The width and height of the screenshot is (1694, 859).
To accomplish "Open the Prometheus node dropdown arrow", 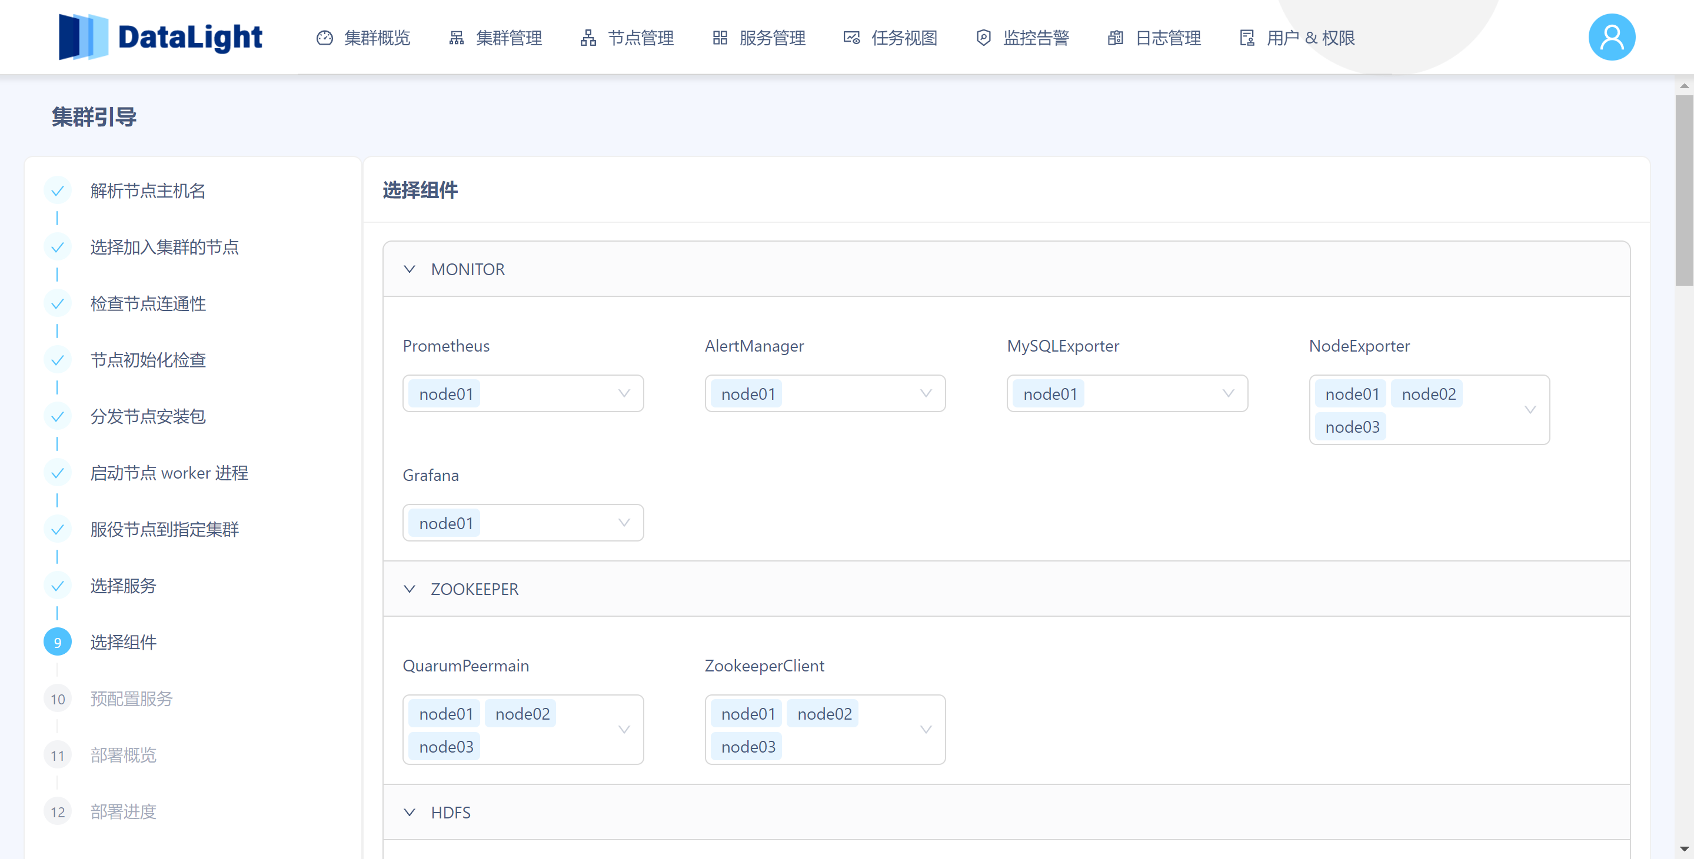I will (x=624, y=394).
